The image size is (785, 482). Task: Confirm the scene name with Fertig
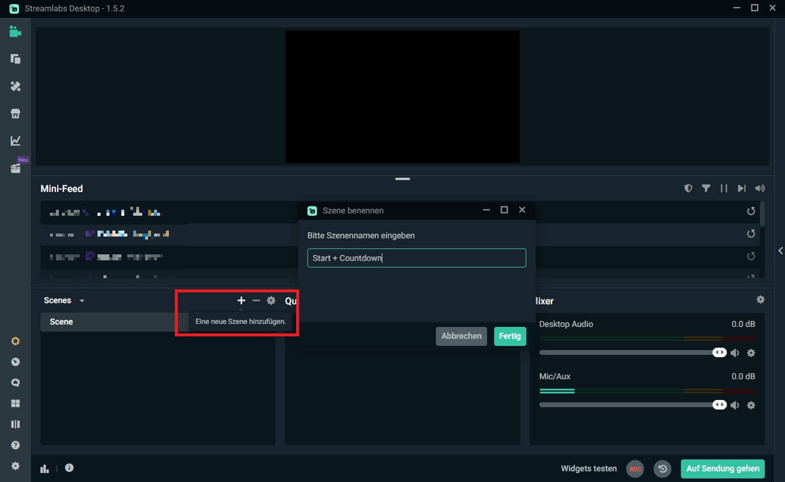(x=510, y=336)
